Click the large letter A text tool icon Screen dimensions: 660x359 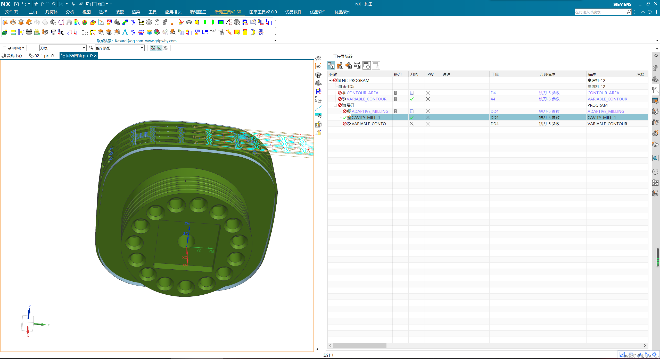[125, 32]
